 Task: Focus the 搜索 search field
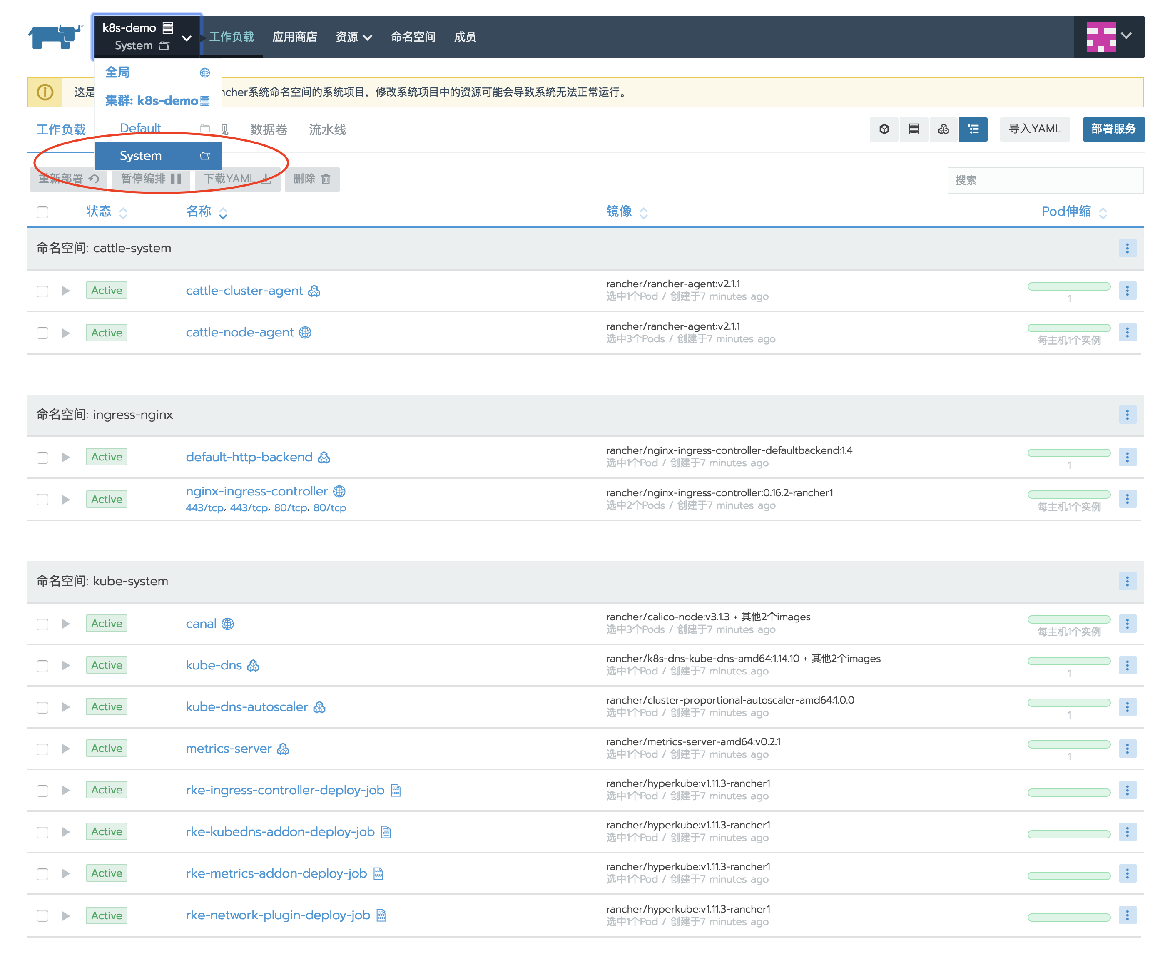click(1045, 181)
